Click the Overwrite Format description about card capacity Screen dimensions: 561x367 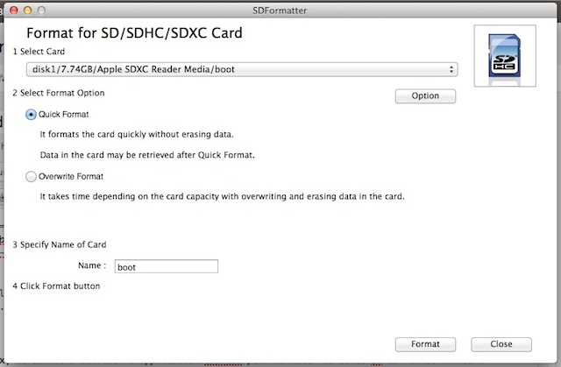222,196
